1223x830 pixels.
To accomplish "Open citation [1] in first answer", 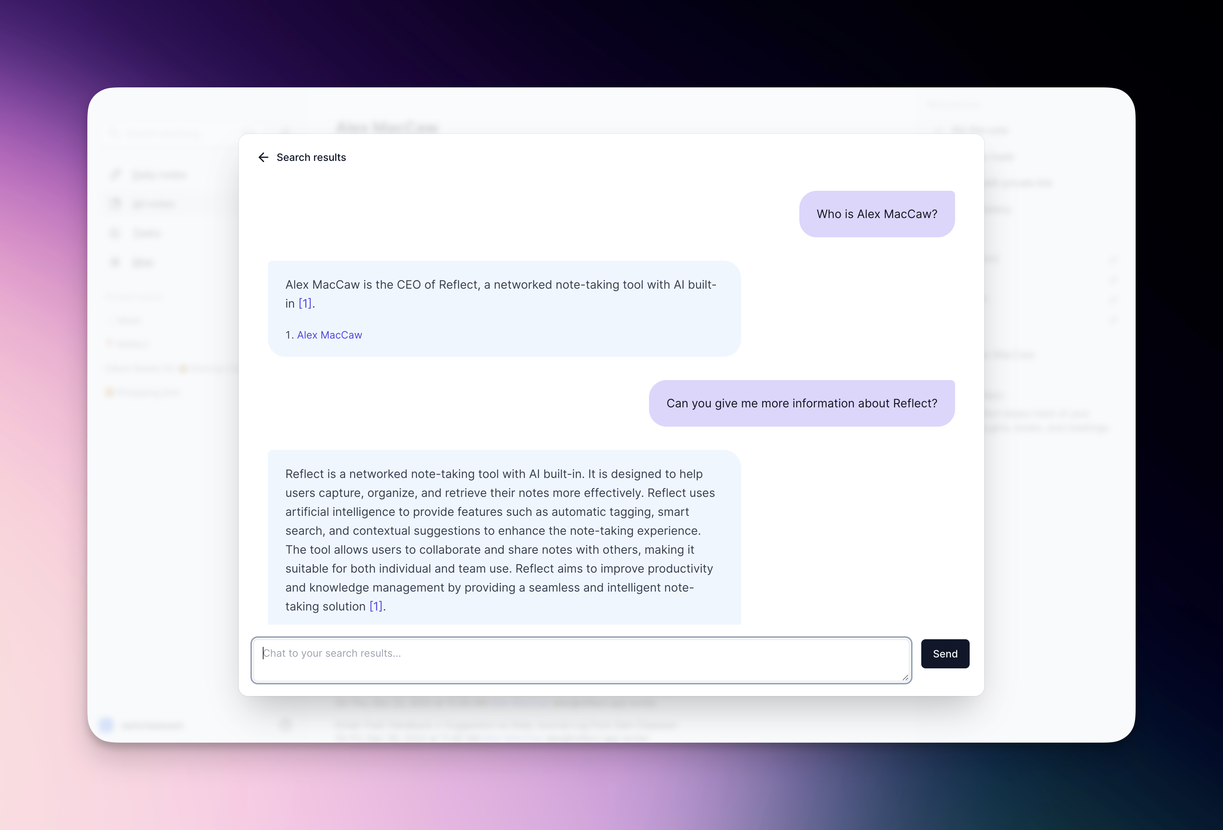I will tap(305, 304).
